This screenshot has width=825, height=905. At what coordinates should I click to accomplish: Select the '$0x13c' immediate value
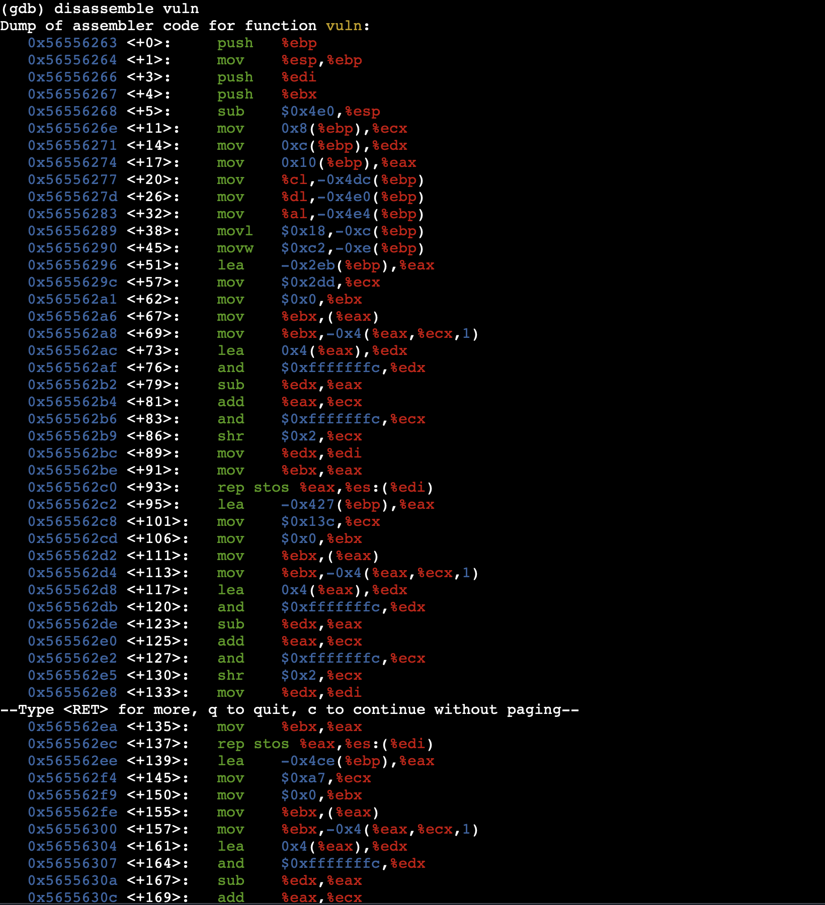(307, 521)
